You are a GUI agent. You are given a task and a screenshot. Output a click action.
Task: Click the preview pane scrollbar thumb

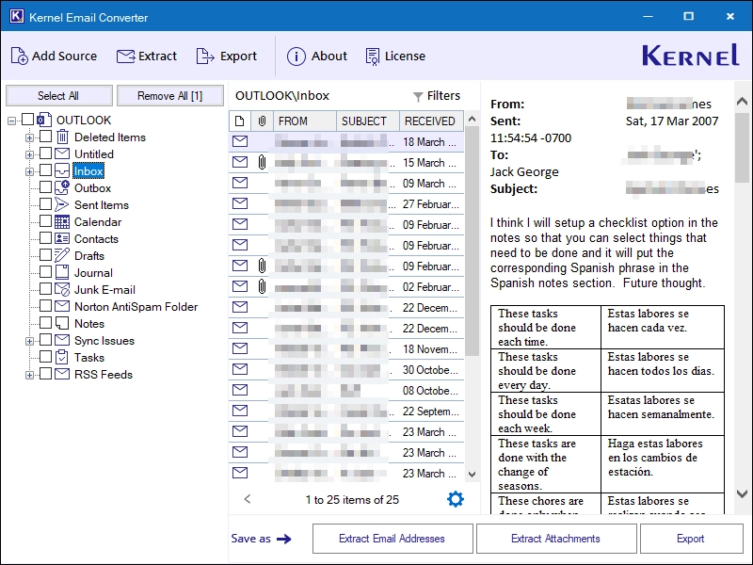742,147
